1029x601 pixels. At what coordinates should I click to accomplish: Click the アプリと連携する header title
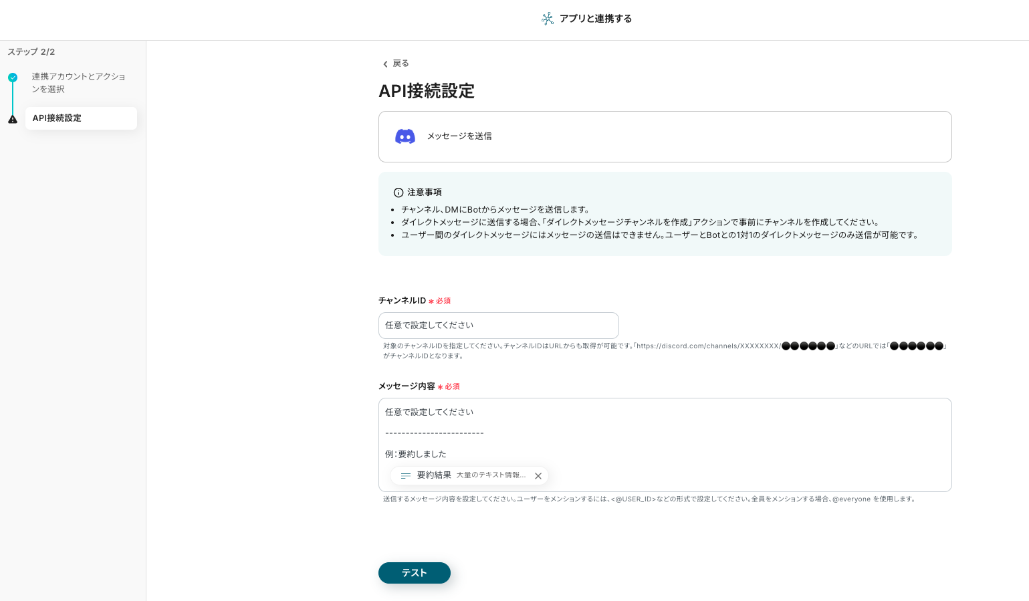595,19
